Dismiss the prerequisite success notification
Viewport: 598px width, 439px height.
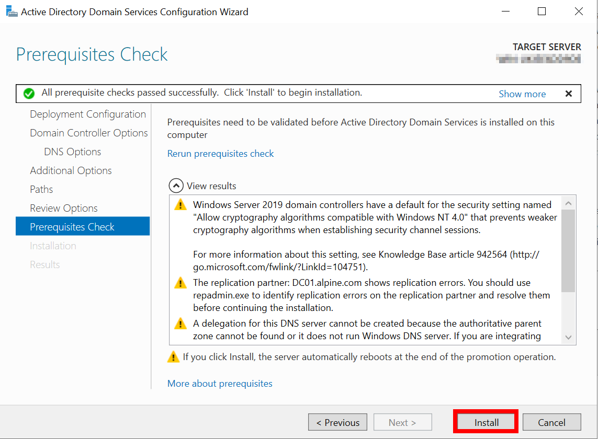click(x=568, y=94)
